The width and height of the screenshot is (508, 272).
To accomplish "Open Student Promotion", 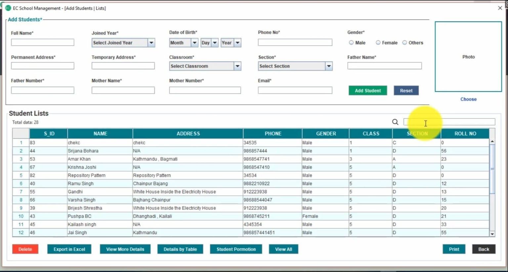I will coord(236,249).
